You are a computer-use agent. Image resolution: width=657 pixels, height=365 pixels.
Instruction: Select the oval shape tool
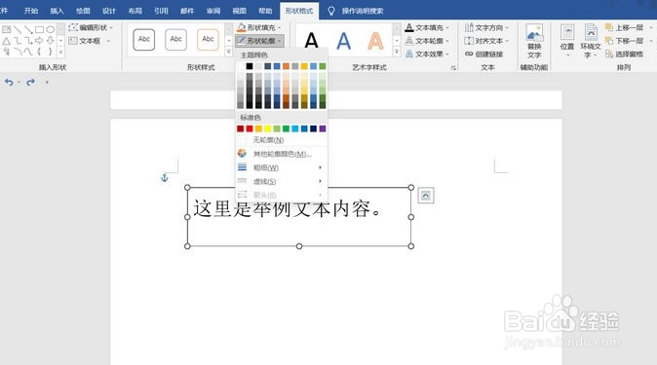[51, 29]
